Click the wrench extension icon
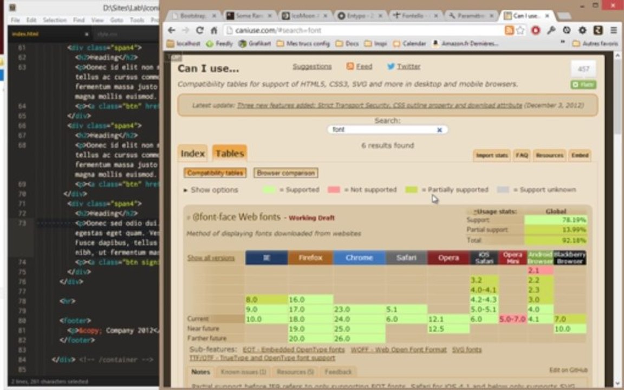This screenshot has height=390, width=624. [551, 30]
